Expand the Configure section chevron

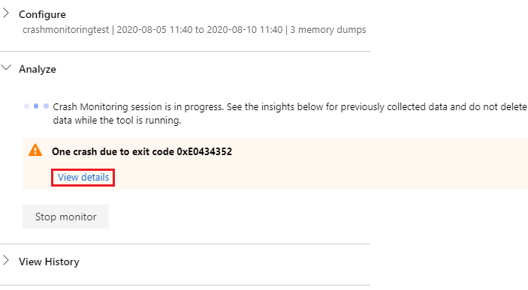click(6, 13)
